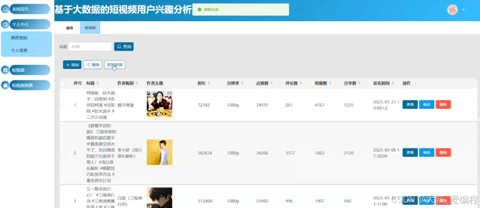Click red 删除 for row 2 (李大虾)

coord(443,153)
